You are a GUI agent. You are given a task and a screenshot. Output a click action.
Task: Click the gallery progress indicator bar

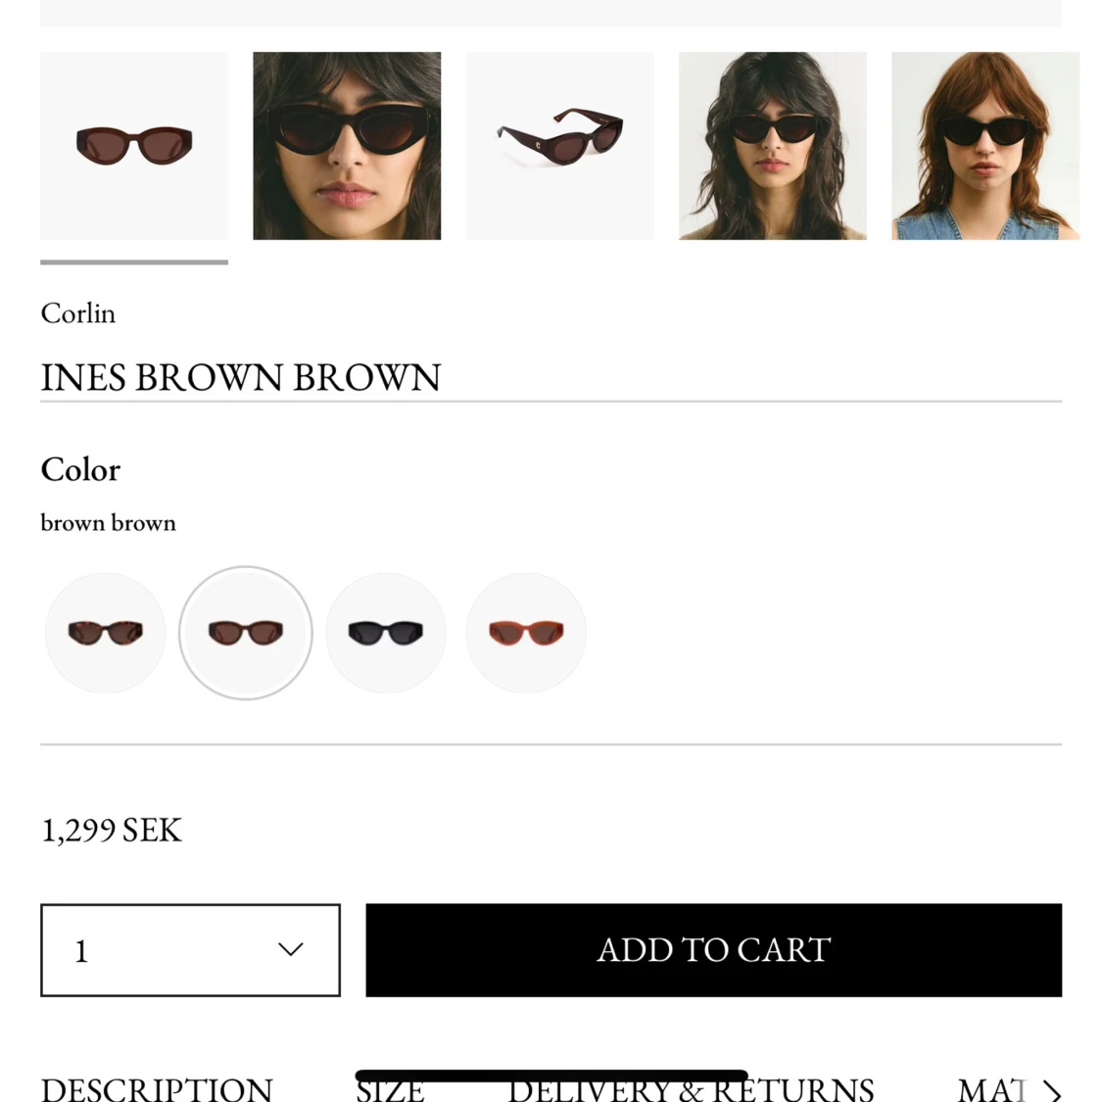coord(134,263)
